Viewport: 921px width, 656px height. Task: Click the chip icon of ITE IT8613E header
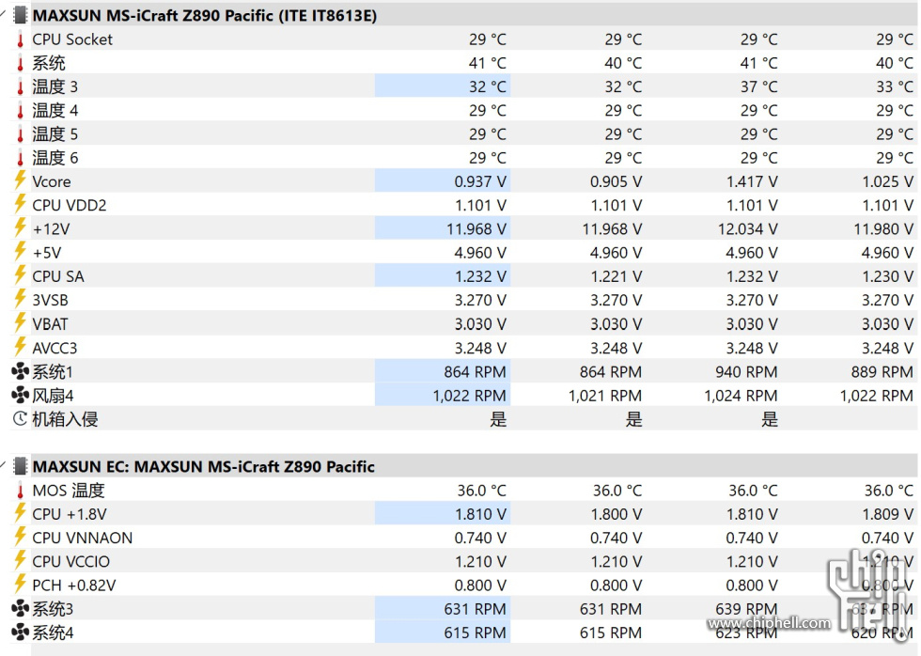click(20, 15)
